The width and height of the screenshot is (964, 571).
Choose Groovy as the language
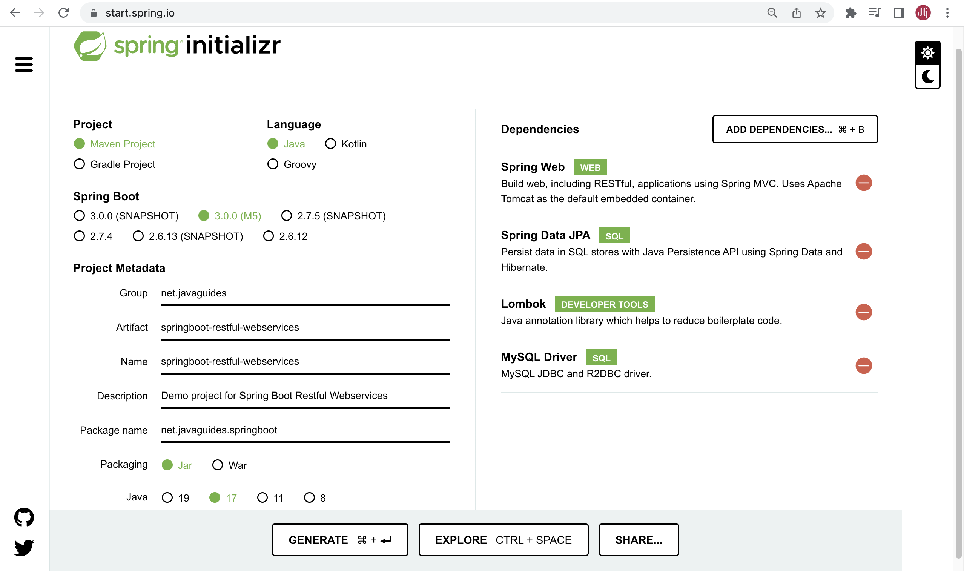tap(292, 164)
